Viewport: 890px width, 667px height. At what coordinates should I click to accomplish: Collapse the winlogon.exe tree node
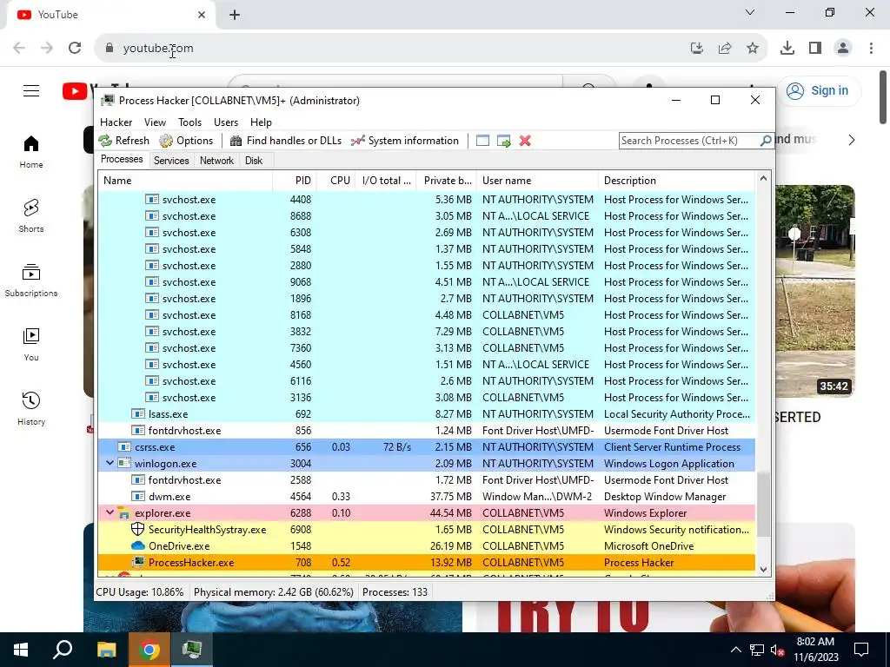click(x=110, y=464)
